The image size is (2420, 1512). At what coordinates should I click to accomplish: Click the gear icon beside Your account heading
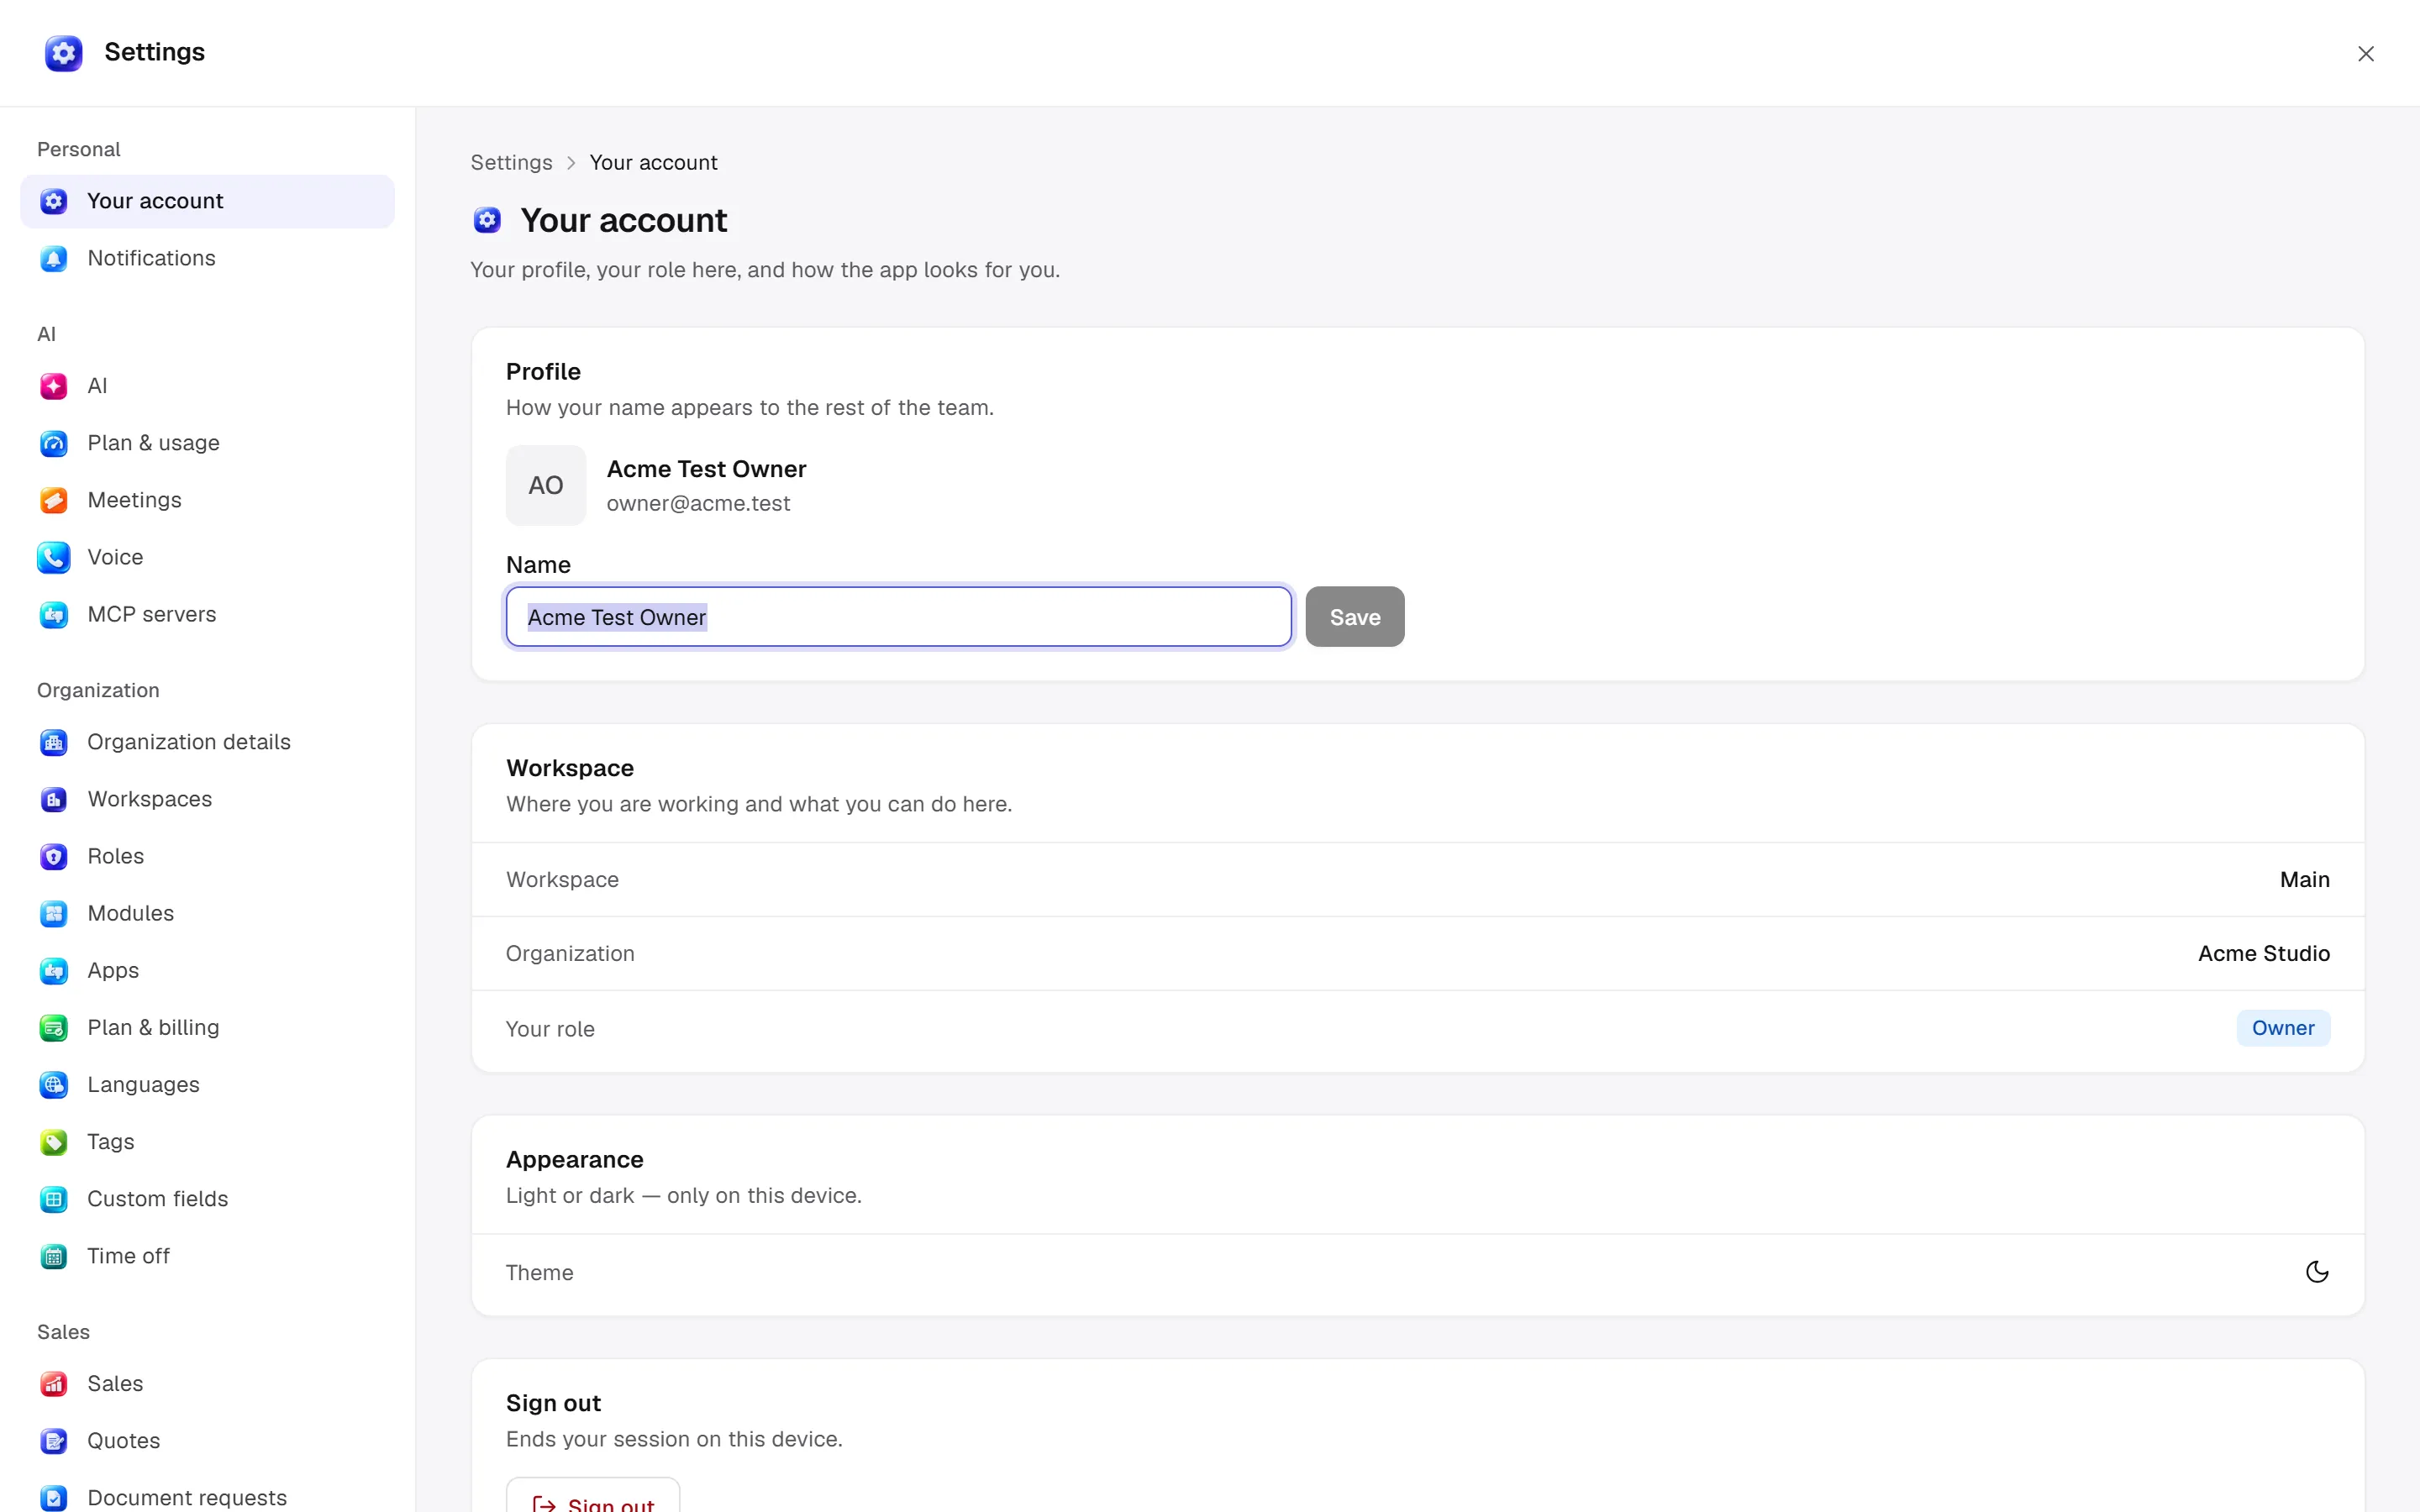(x=487, y=220)
